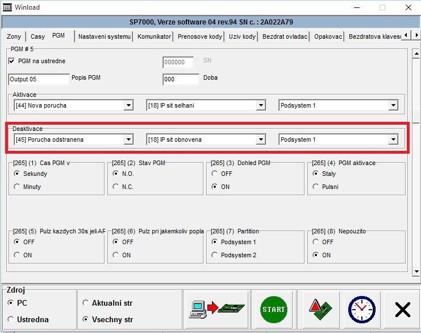Select the Ustredna source radio button
421x333 pixels.
point(11,319)
